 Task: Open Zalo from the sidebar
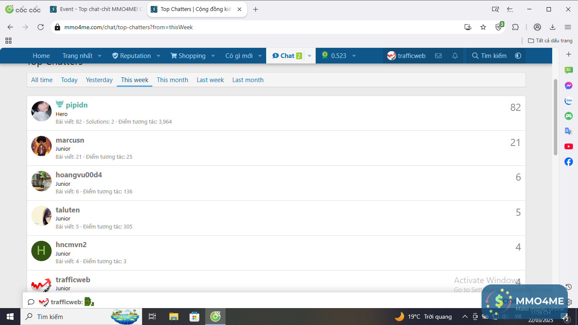click(x=569, y=101)
